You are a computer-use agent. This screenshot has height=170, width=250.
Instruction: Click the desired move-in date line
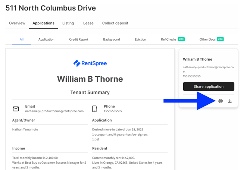click(118, 129)
